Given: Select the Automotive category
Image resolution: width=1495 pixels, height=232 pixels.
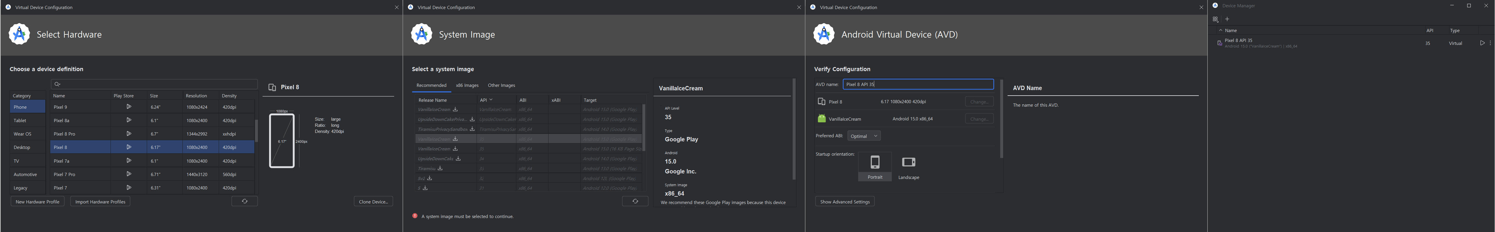Looking at the screenshot, I should pyautogui.click(x=28, y=174).
